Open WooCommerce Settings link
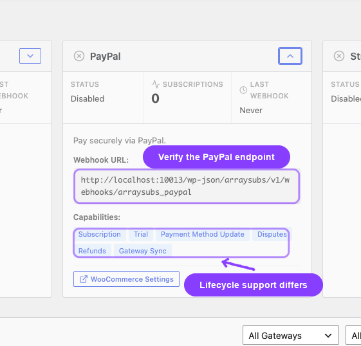The height and width of the screenshot is (346, 361). click(126, 279)
